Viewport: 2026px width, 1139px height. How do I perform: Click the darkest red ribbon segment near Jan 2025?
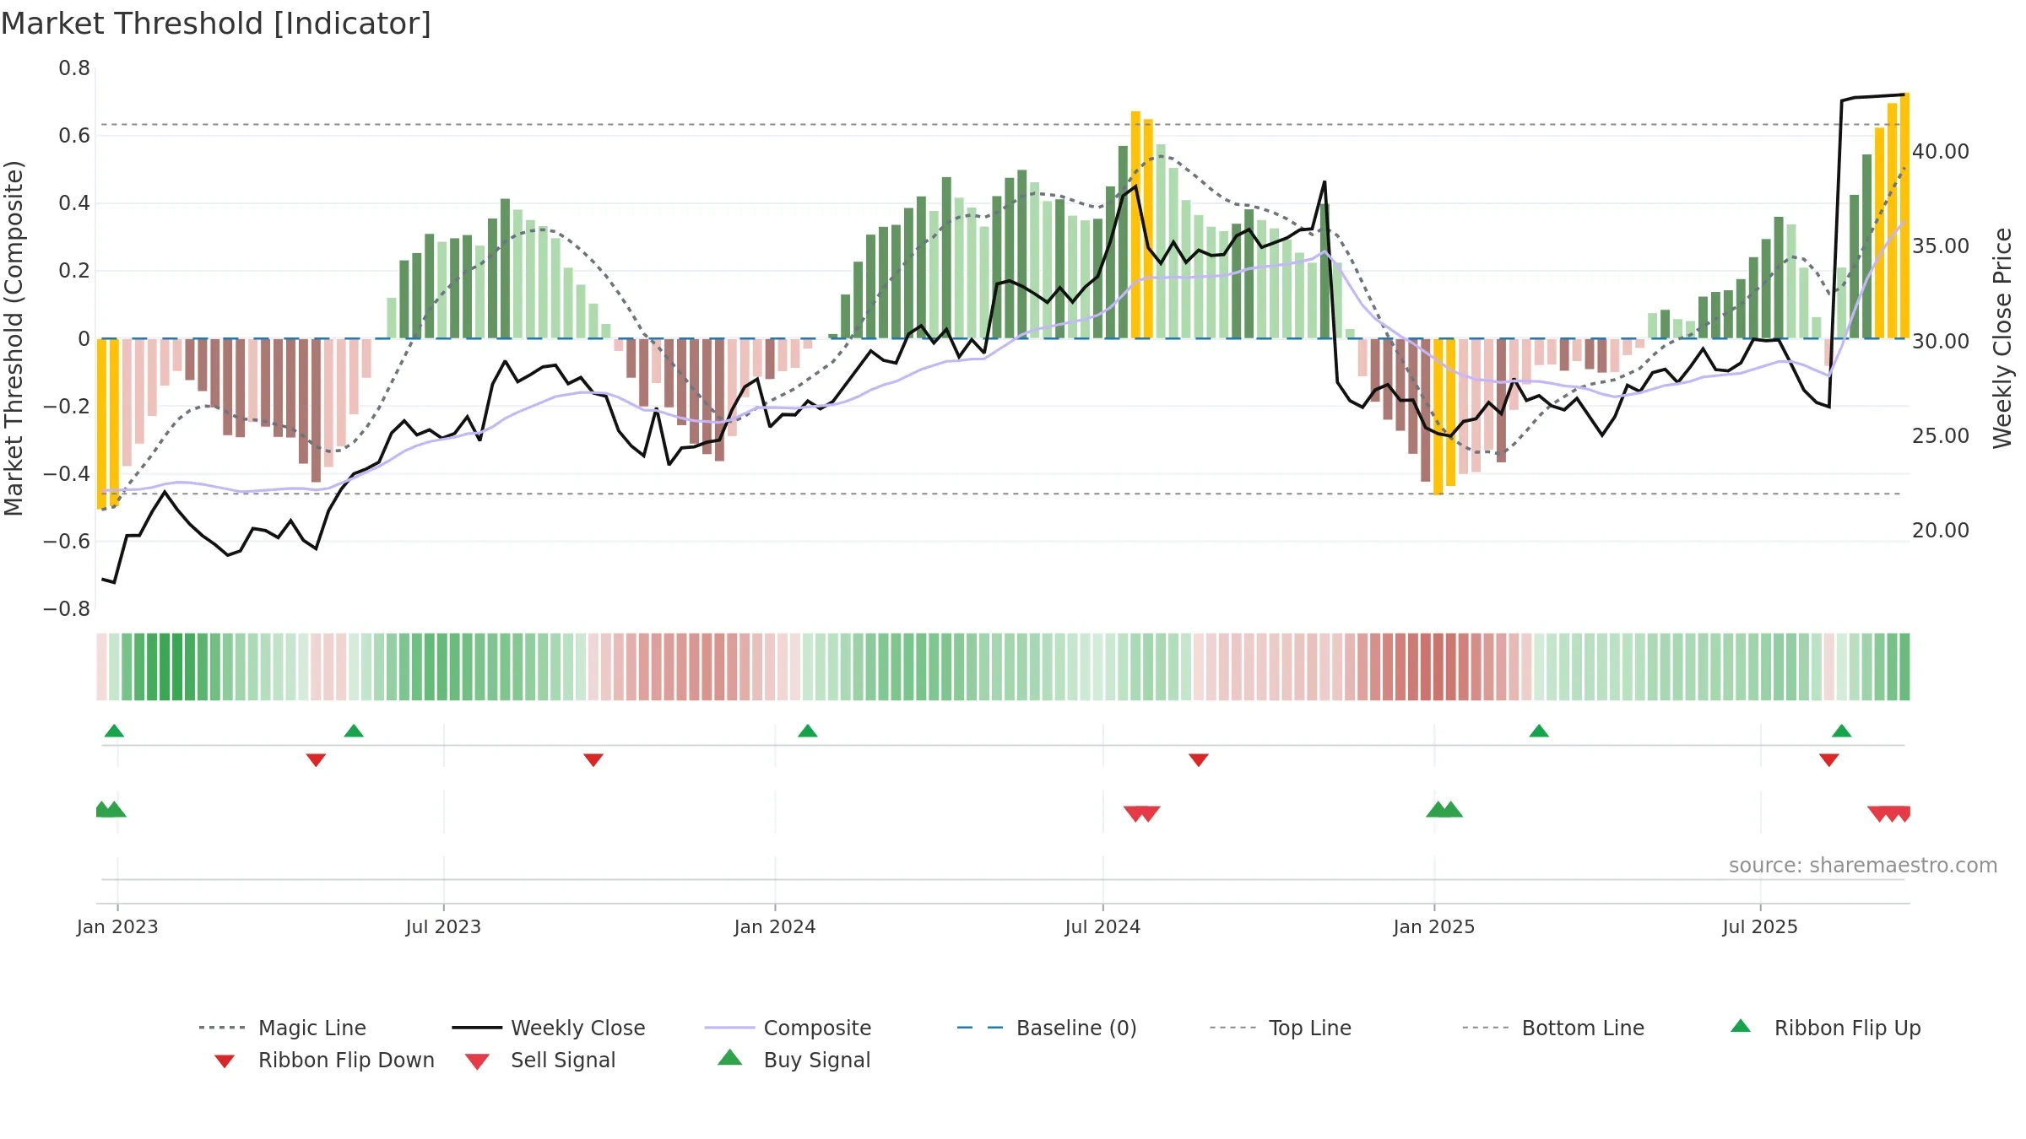(x=1438, y=667)
